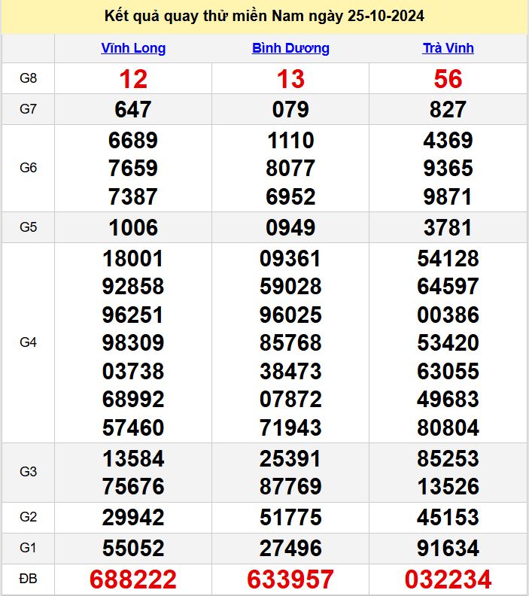Open the Vĩnh Long province link
529x596 pixels.
click(x=133, y=48)
